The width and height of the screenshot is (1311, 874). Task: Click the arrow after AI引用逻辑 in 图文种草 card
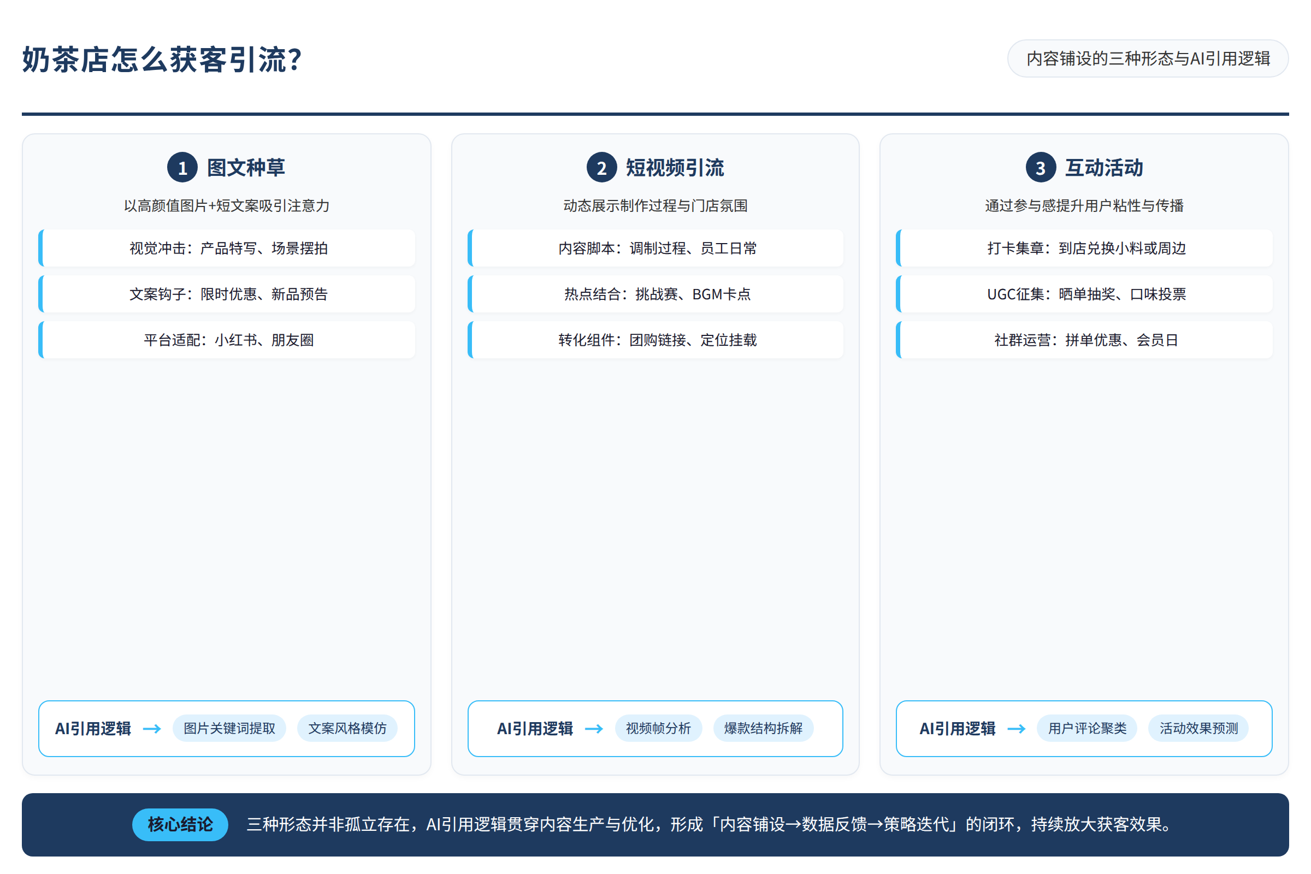[x=152, y=729]
